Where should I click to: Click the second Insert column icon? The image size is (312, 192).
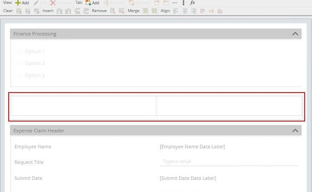tap(68, 11)
